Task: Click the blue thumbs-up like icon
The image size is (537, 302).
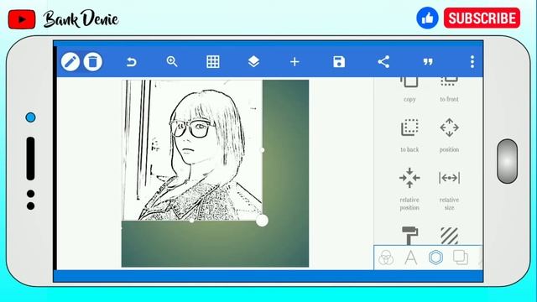Action: tap(427, 18)
